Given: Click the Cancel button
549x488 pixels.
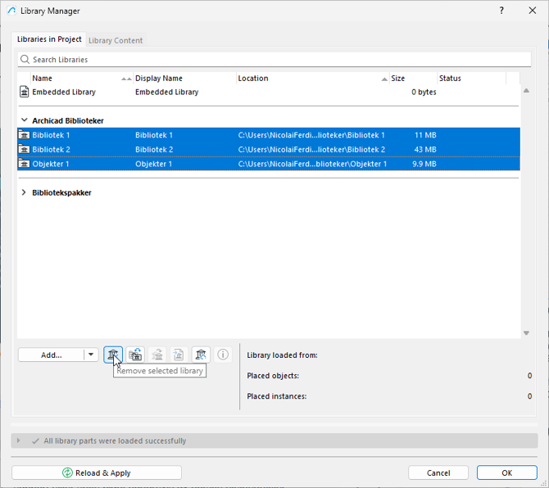Looking at the screenshot, I should (x=438, y=472).
